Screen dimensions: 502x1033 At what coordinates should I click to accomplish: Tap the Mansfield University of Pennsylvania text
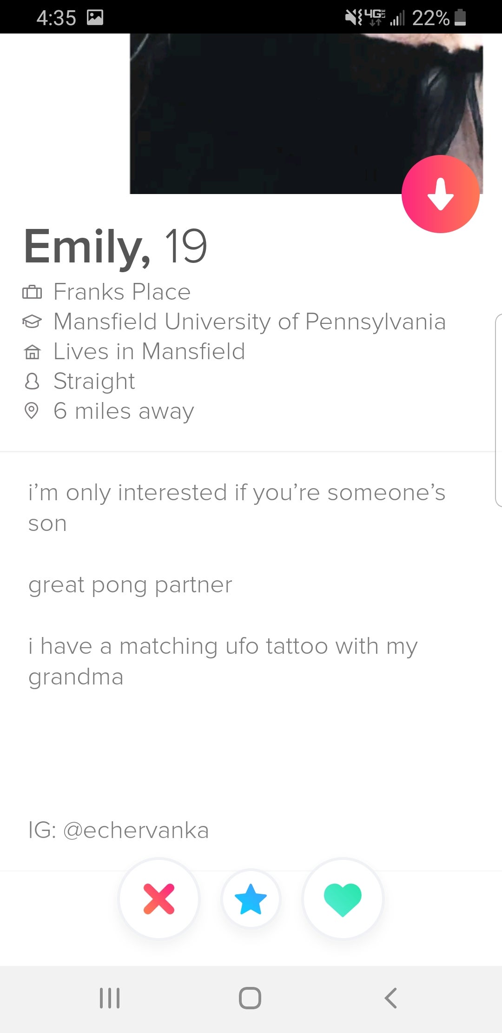tap(250, 322)
